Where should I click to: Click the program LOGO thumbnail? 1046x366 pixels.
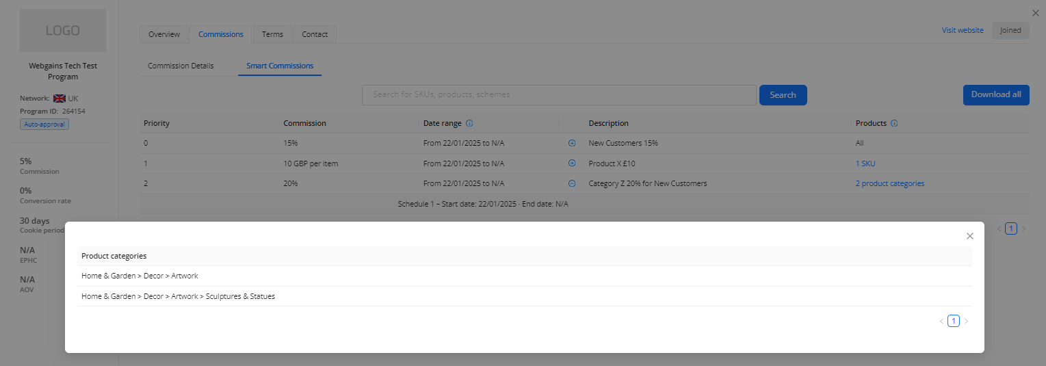point(63,31)
